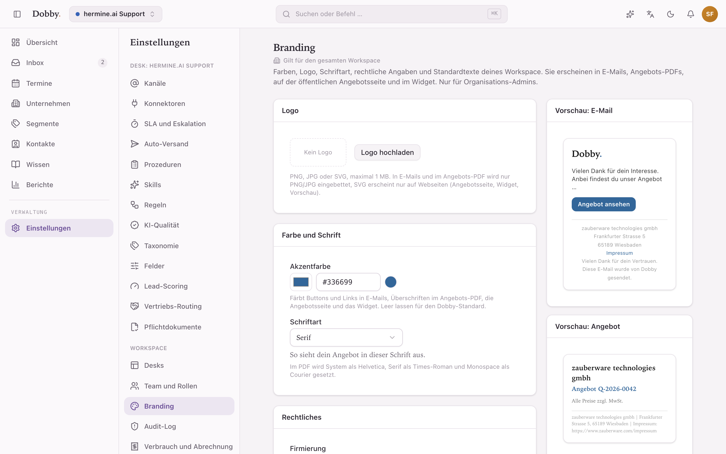The image size is (726, 454).
Task: Click the Verbrauch und Abrechnung receipt icon
Action: (135, 446)
